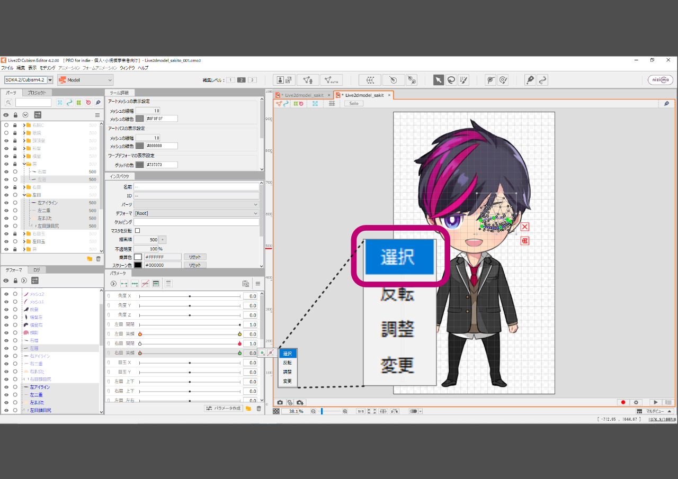Reset the スクリーン色 with リセット button

pos(195,265)
